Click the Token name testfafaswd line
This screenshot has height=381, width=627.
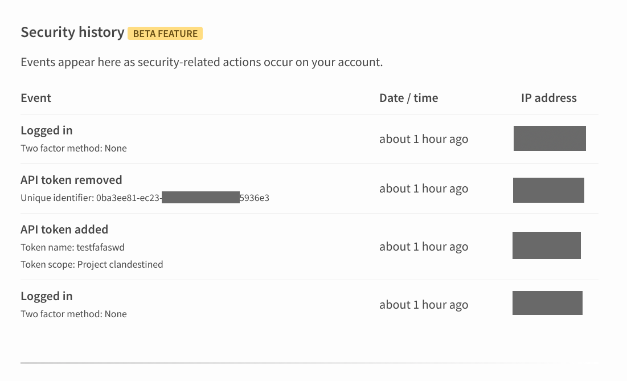[x=72, y=248]
